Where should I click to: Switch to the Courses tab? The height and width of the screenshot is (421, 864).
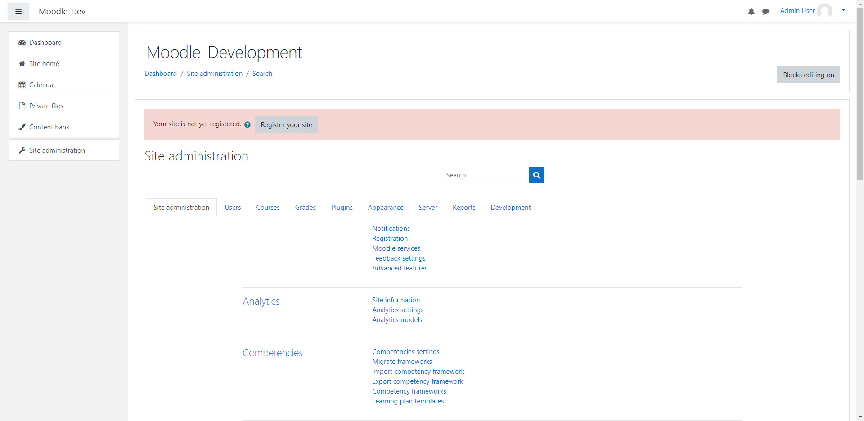[x=268, y=208]
